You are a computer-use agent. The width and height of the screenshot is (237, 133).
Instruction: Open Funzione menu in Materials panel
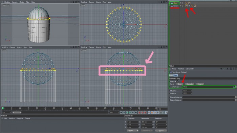(20, 118)
